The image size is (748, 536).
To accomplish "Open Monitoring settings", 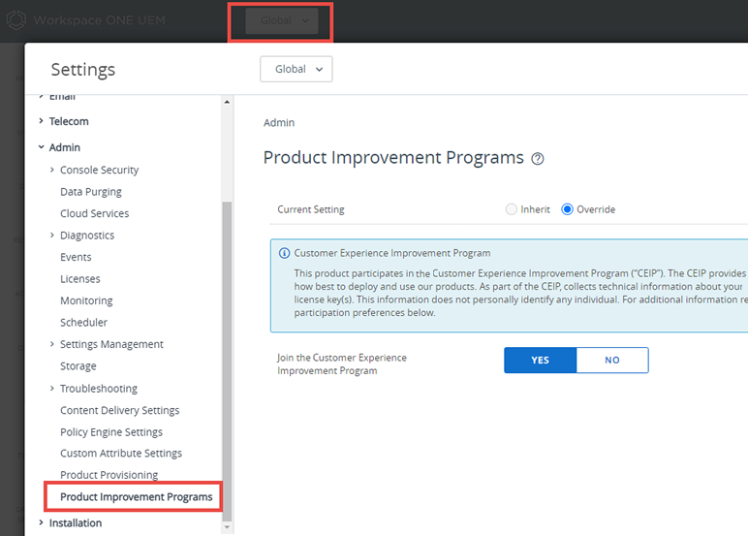I will [x=86, y=300].
